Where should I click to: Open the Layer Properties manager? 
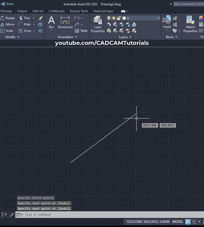pyautogui.click(x=98, y=24)
